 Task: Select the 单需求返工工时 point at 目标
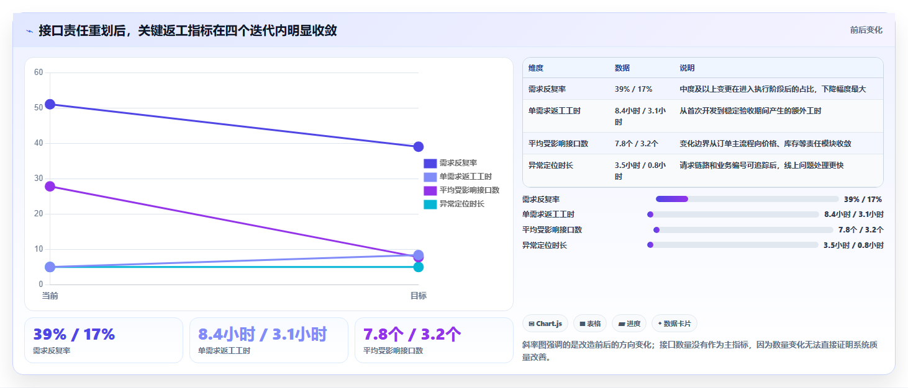pyautogui.click(x=419, y=254)
